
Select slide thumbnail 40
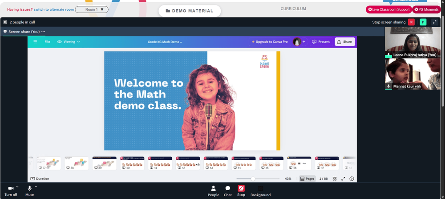click(132, 163)
